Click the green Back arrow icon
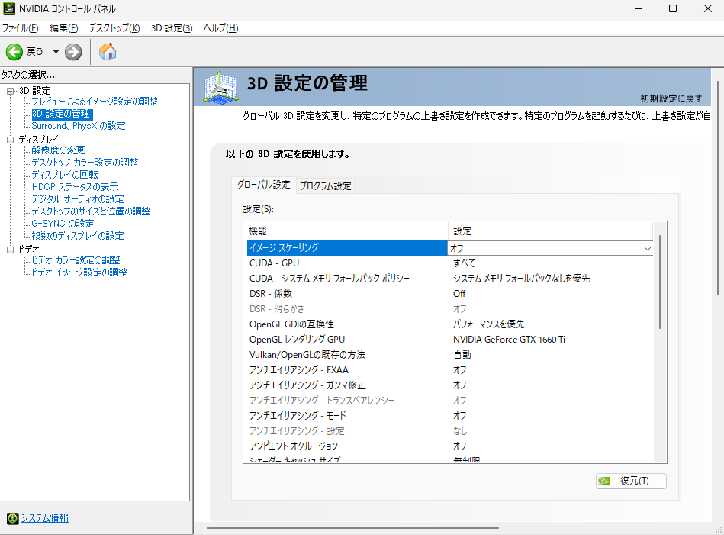 tap(14, 52)
